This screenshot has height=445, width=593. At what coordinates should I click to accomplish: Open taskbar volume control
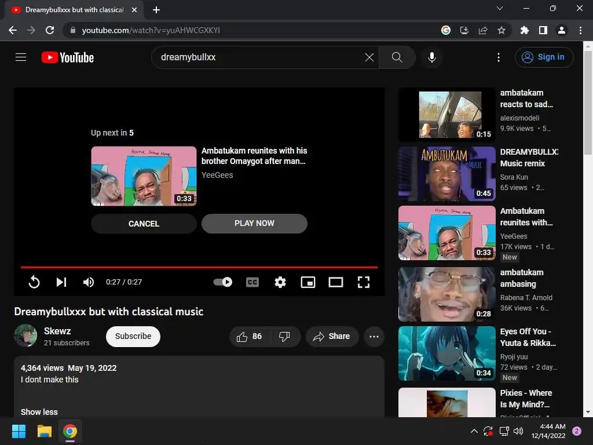[x=518, y=431]
